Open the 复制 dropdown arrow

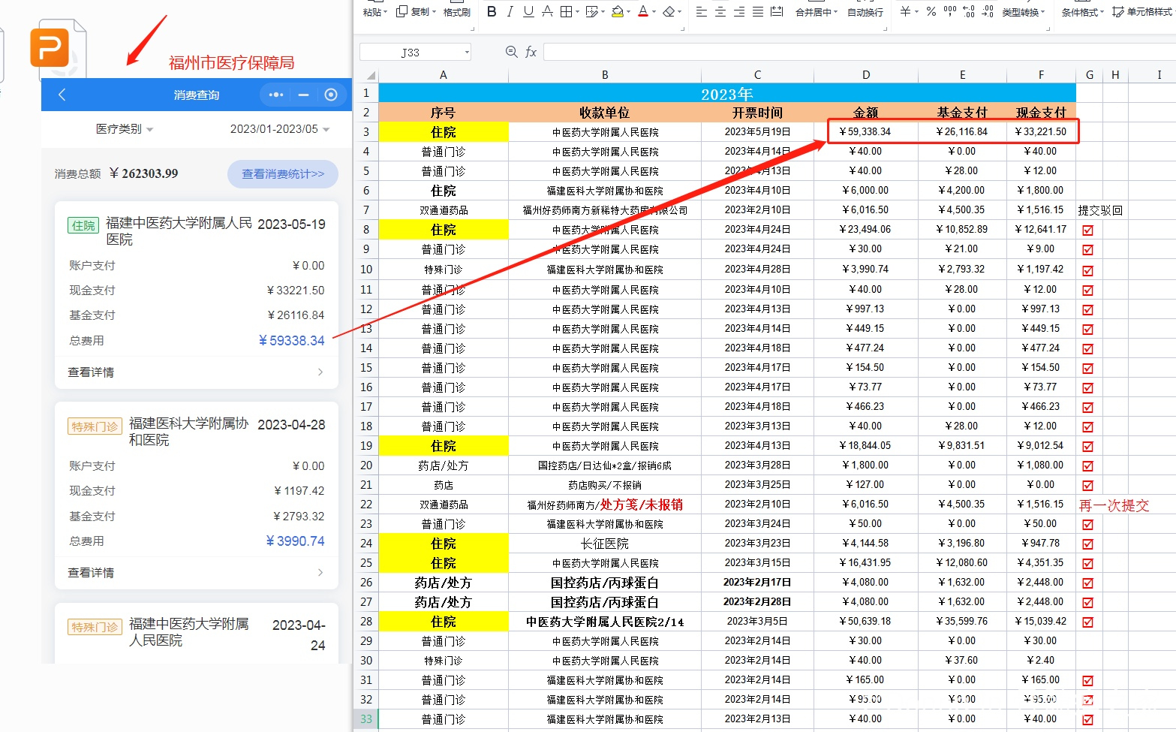point(434,12)
